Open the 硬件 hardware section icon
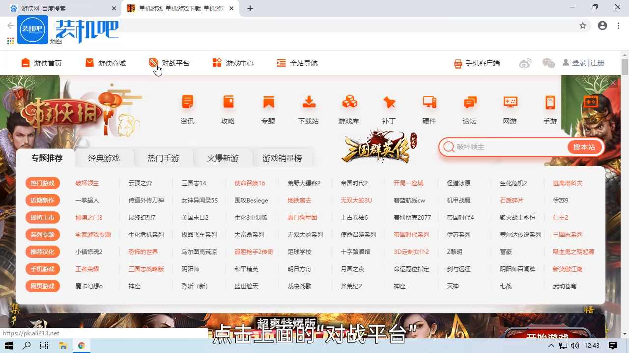The image size is (629, 353). point(429,108)
